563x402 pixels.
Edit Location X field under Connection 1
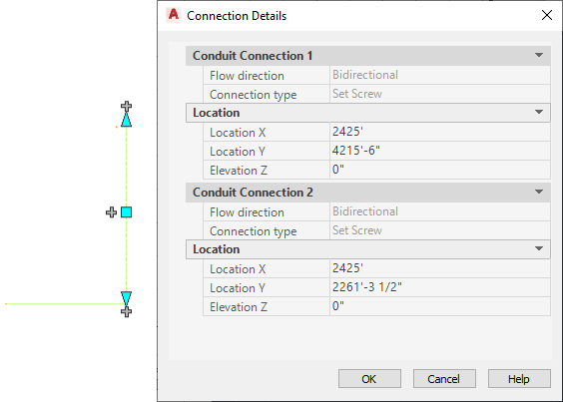click(x=440, y=132)
